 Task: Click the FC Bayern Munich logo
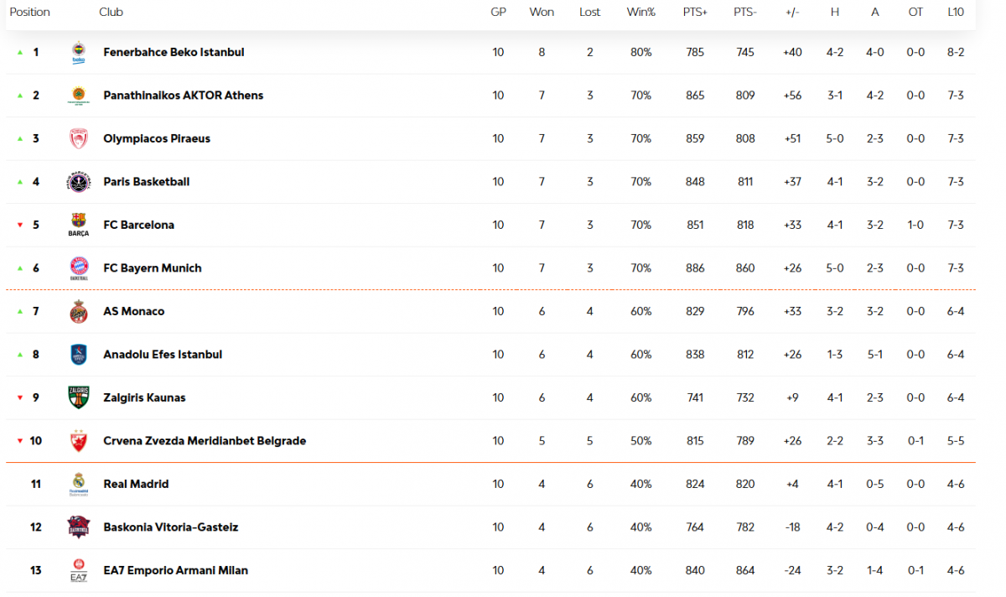click(78, 268)
